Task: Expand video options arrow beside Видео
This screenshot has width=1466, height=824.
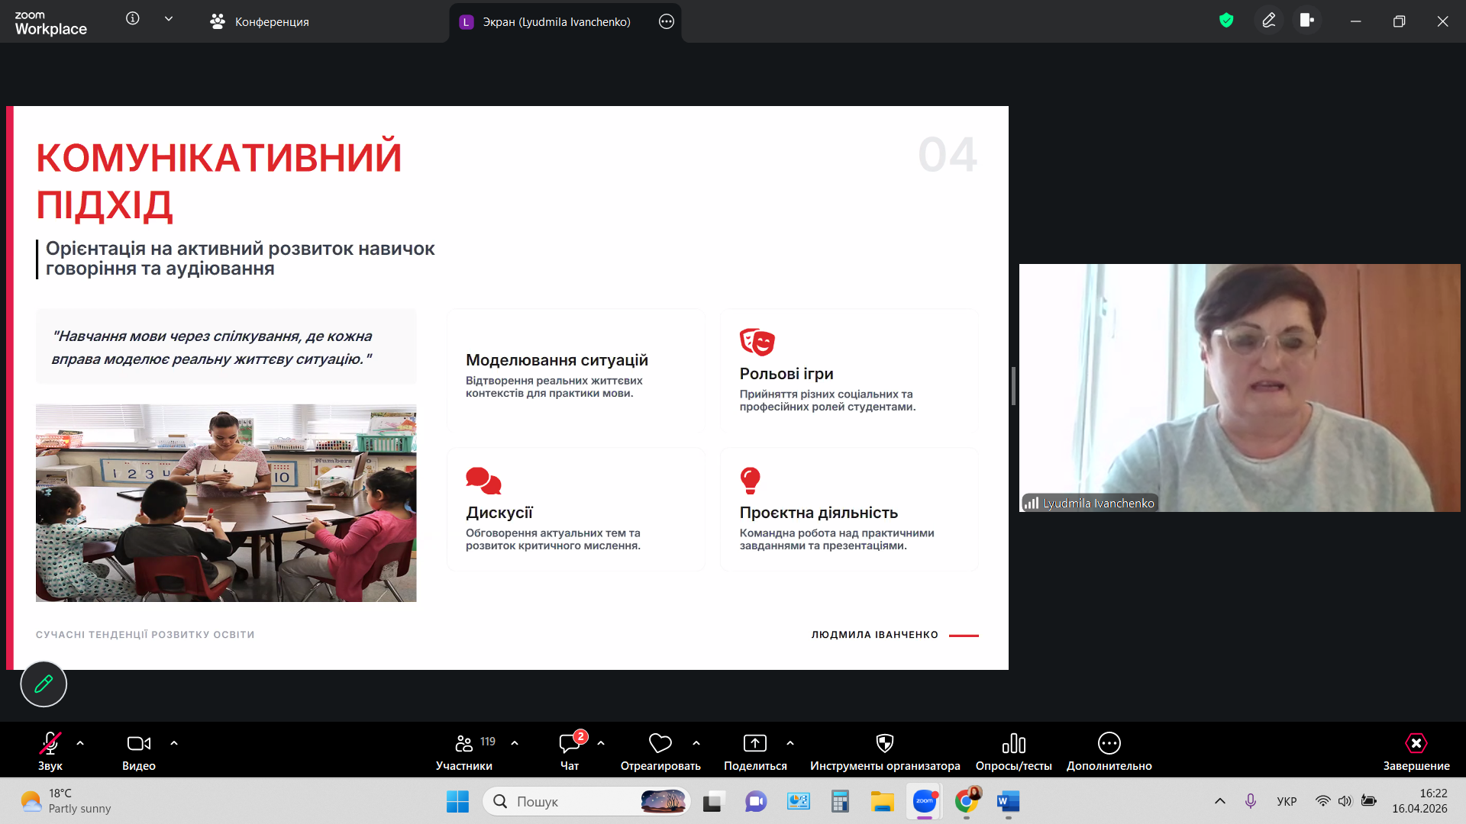Action: 174,743
